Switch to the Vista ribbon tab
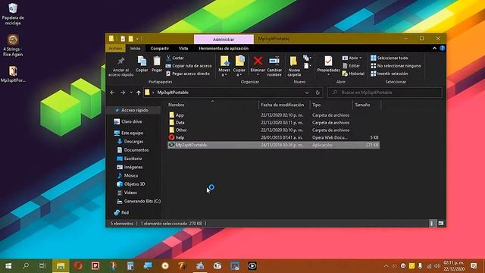The image size is (485, 273). (183, 49)
